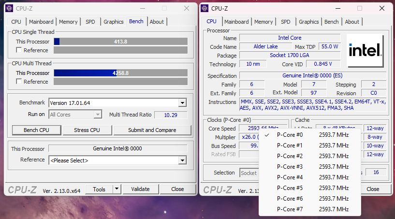Select Bench tab in left window
The width and height of the screenshot is (395, 219).
136,21
